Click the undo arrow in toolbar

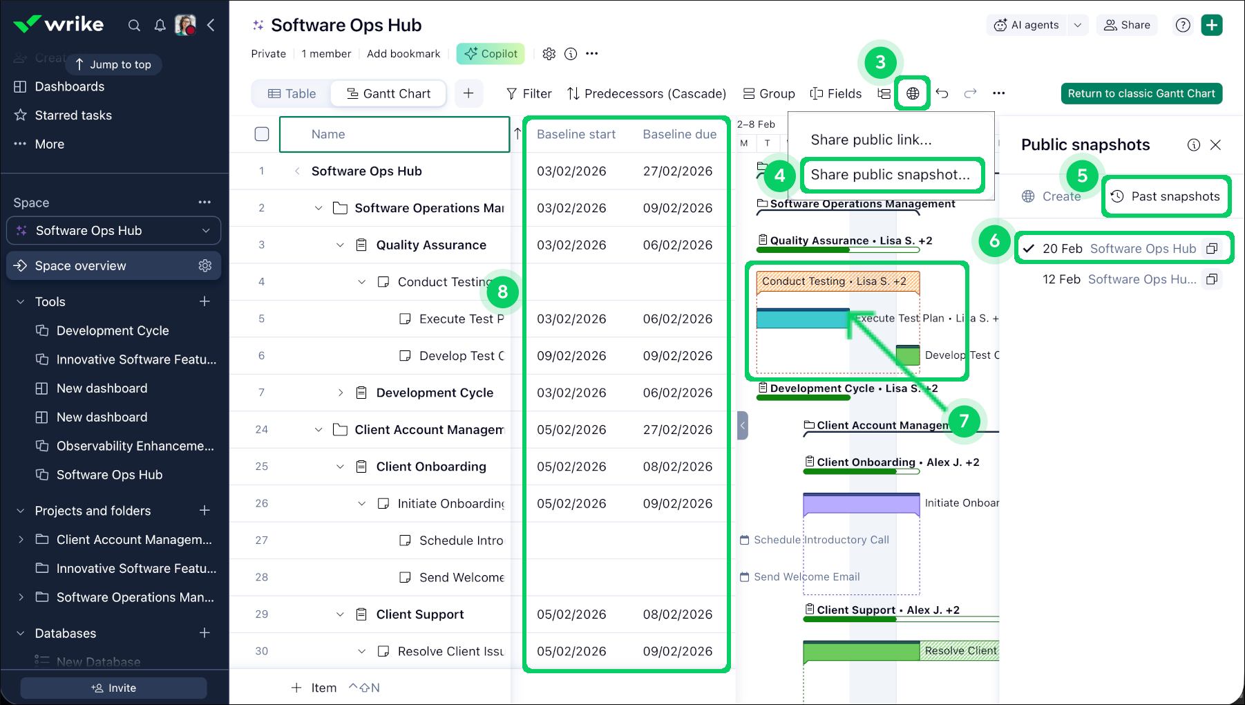pyautogui.click(x=942, y=93)
